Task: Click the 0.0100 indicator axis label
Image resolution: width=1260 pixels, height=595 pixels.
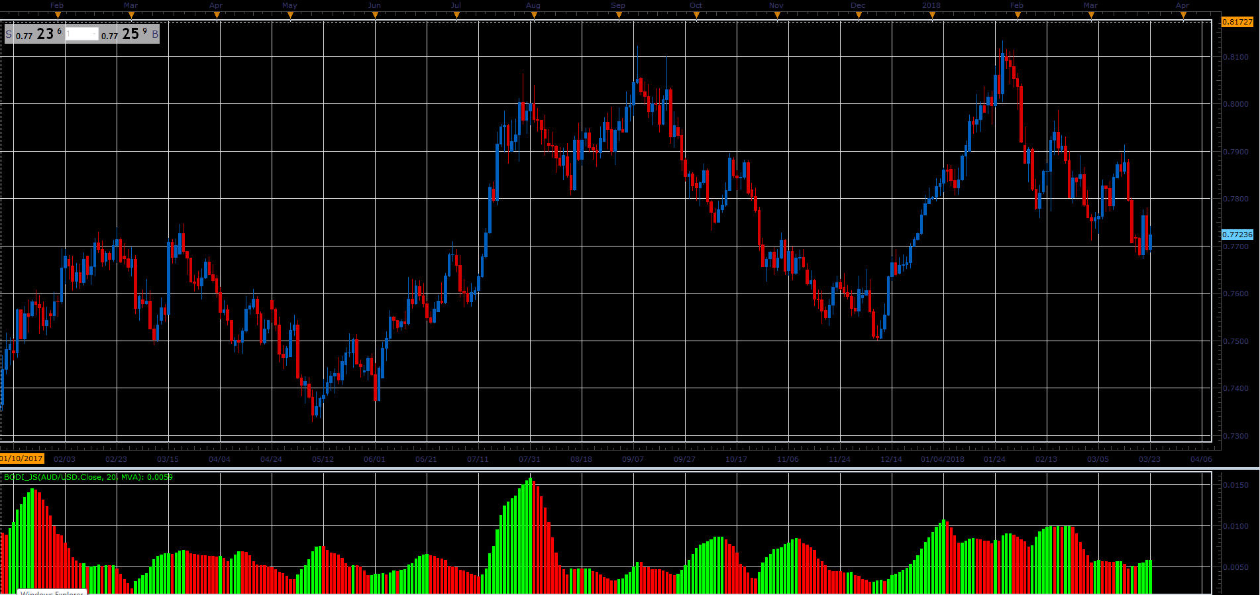Action: 1235,526
